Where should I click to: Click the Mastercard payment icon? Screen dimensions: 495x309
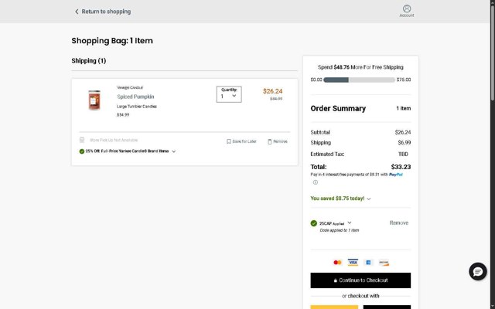337,263
